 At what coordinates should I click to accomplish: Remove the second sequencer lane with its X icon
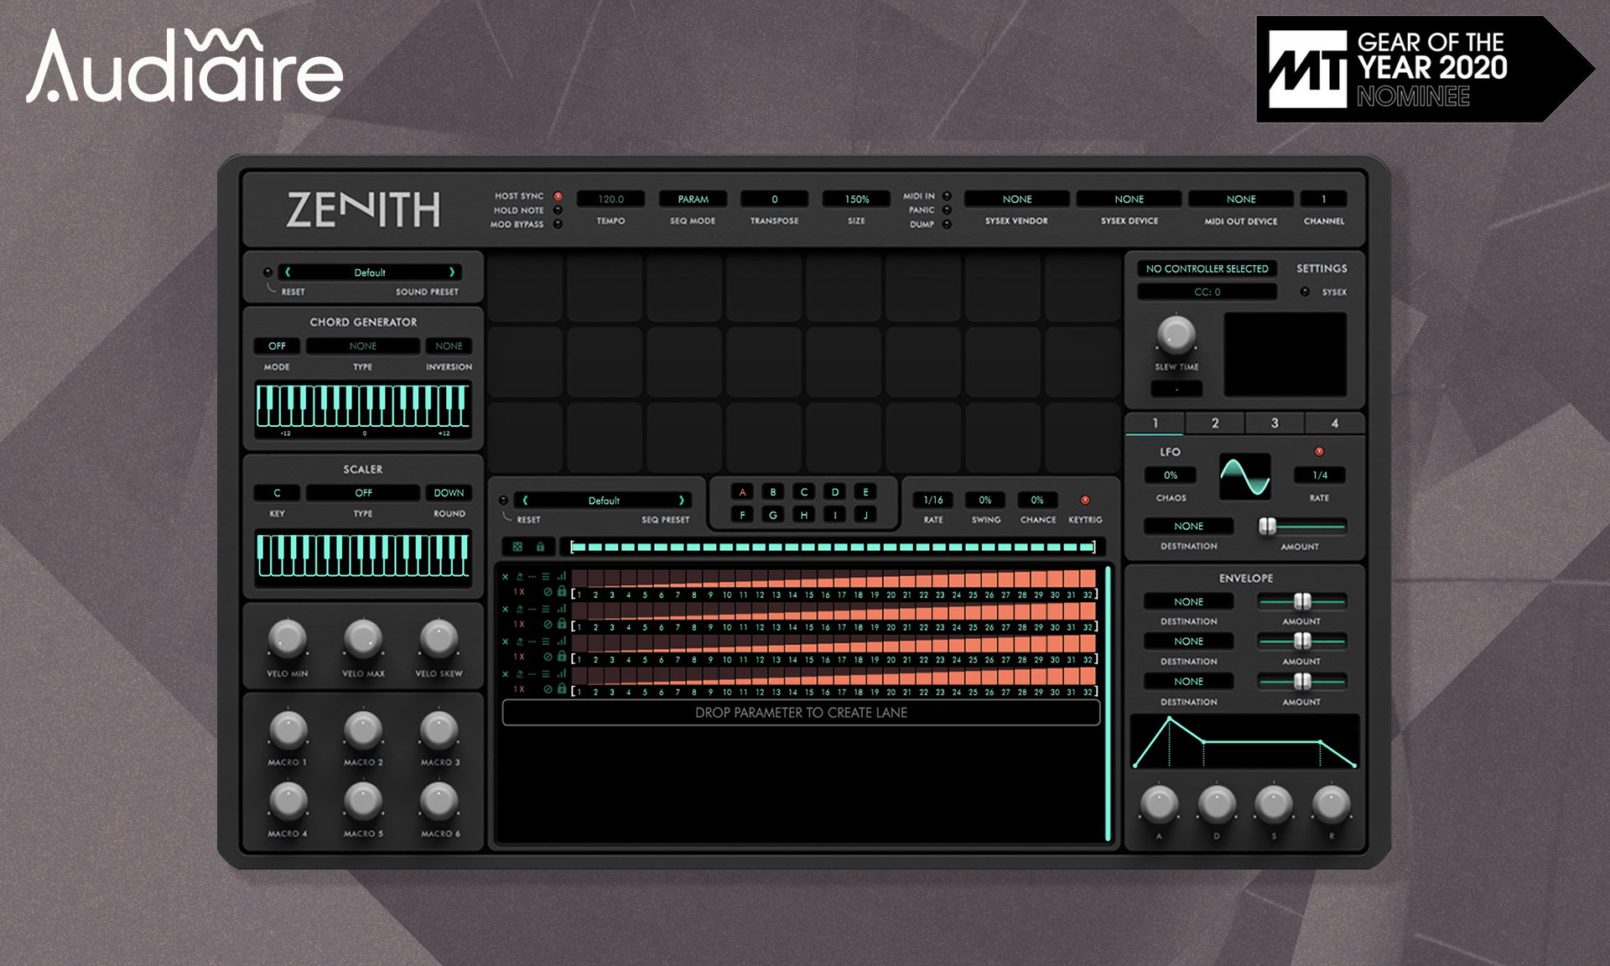click(x=505, y=610)
